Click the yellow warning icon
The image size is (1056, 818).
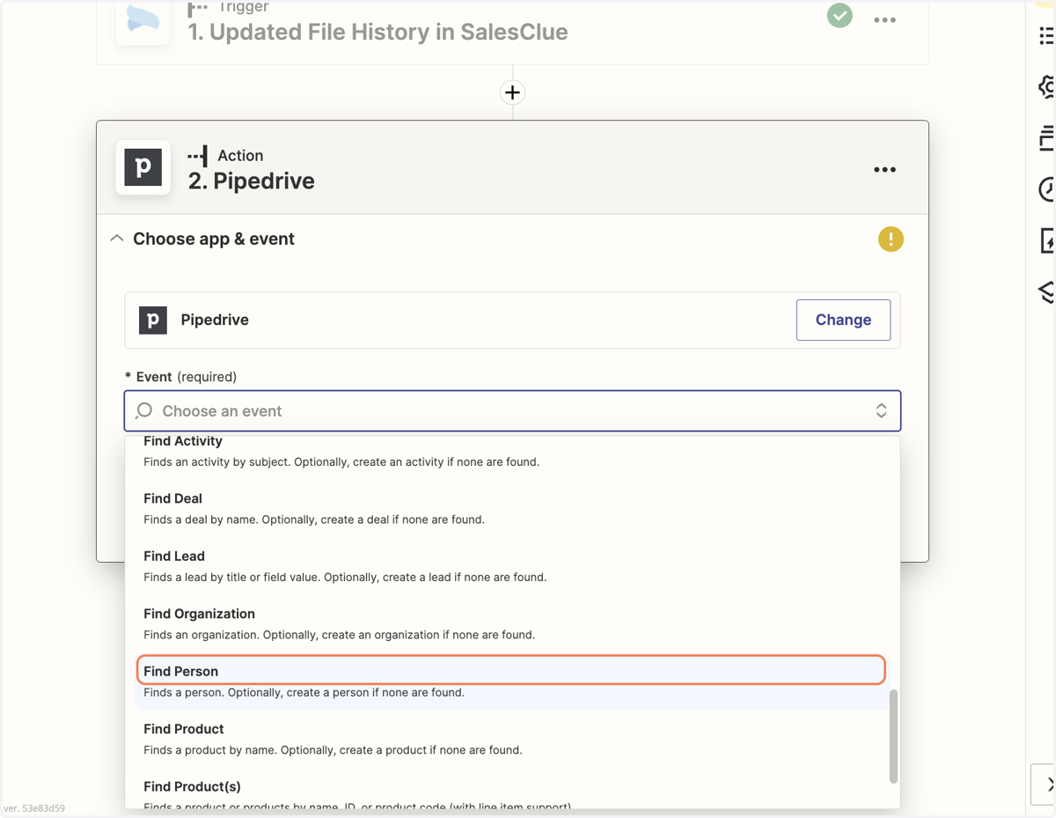point(891,240)
